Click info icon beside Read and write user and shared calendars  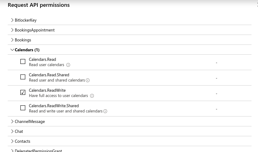pyautogui.click(x=105, y=111)
